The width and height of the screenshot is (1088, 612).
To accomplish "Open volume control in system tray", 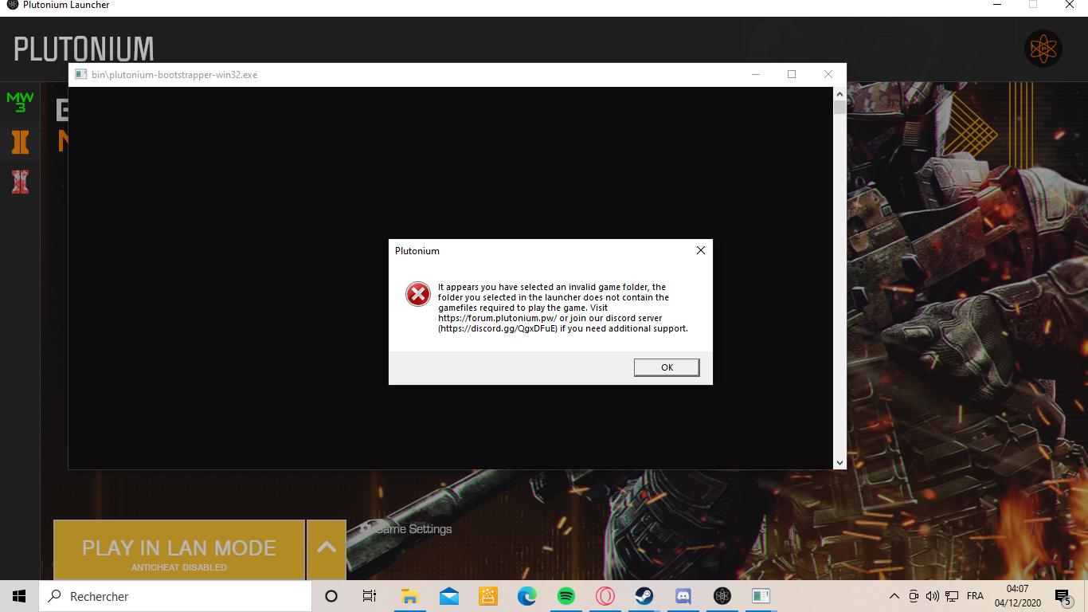I will pyautogui.click(x=932, y=596).
